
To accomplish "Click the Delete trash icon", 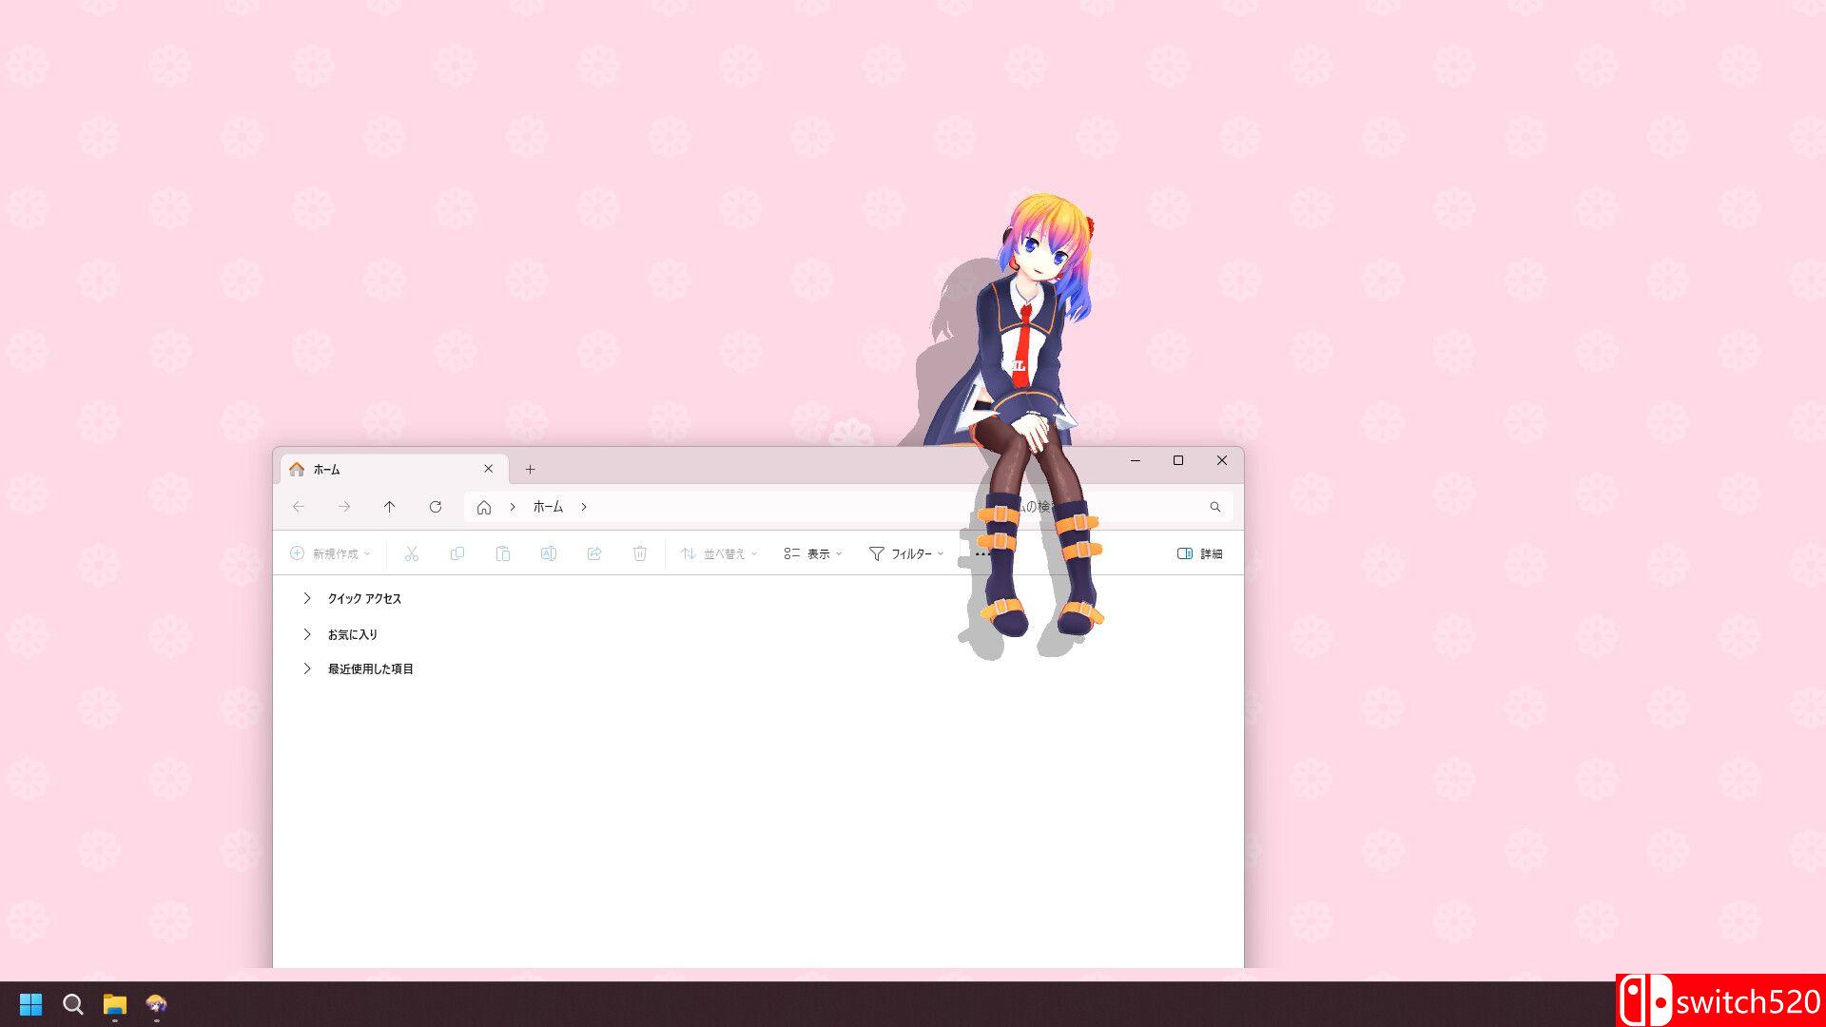I will click(x=640, y=553).
